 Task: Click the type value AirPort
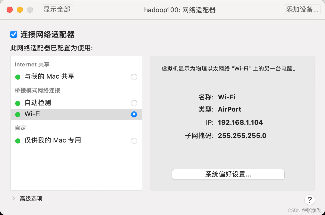[230, 109]
